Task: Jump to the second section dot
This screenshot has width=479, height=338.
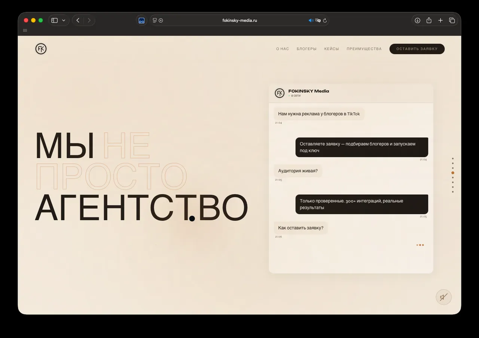Action: (x=453, y=163)
